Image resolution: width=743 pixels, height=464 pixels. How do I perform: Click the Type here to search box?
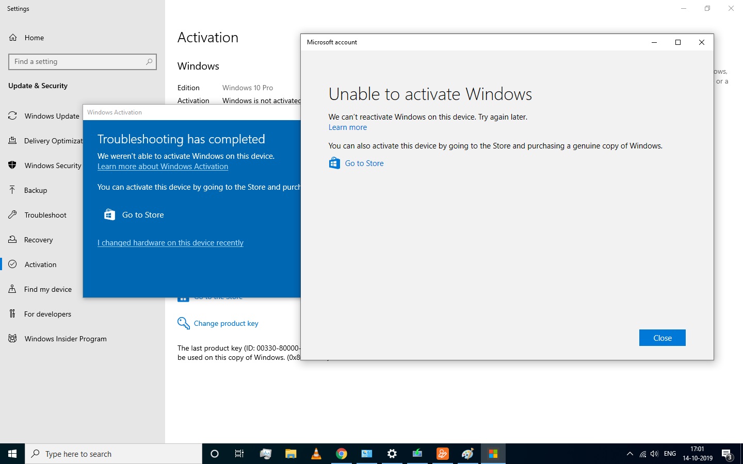(114, 454)
